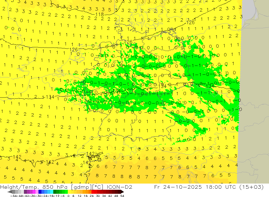Click the left arrow end of colorbar
Viewport: 269px width, 197px height.
coord(10,192)
